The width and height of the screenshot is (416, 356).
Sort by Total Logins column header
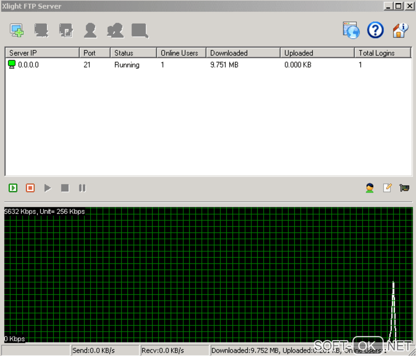point(383,53)
